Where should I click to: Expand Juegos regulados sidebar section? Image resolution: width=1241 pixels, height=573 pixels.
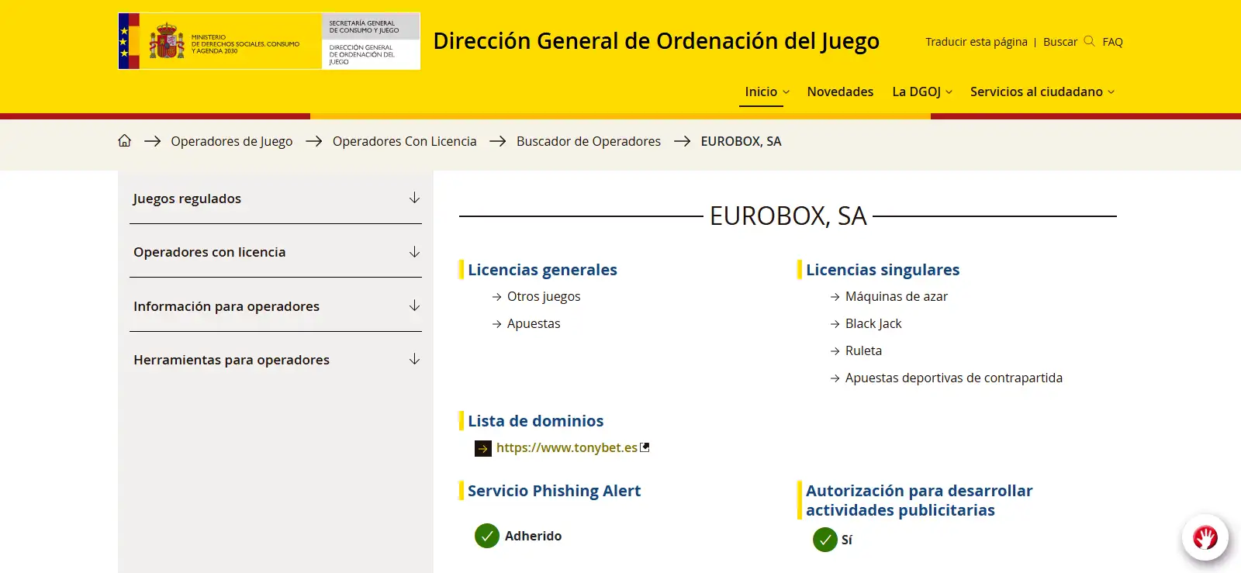point(275,198)
